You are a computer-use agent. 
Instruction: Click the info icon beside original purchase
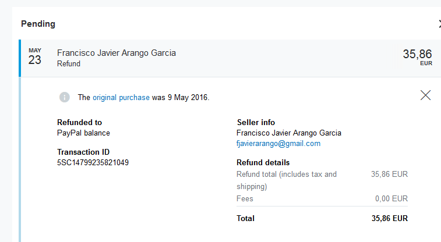pyautogui.click(x=65, y=97)
